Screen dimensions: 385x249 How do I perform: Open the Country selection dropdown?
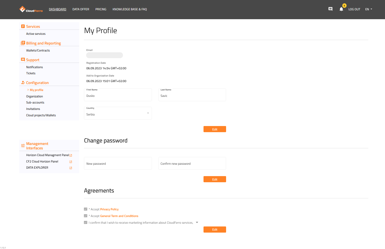[148, 113]
